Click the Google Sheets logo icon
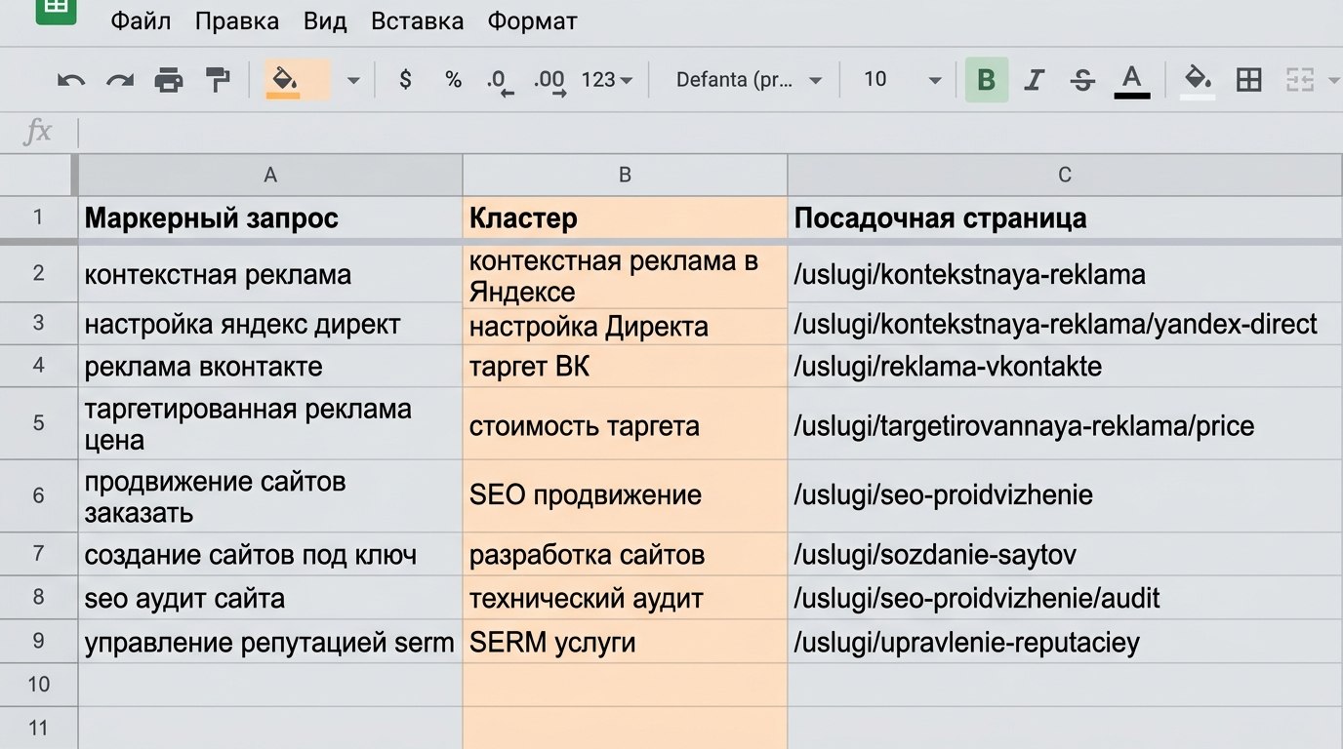1343x749 pixels. click(x=56, y=10)
